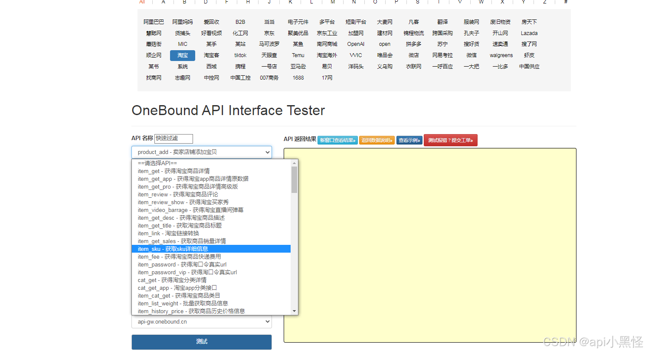Open the tiktok platform link
Image resolution: width=645 pixels, height=353 pixels.
point(240,55)
